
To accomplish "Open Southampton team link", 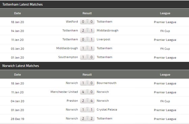I will point(68,57).
